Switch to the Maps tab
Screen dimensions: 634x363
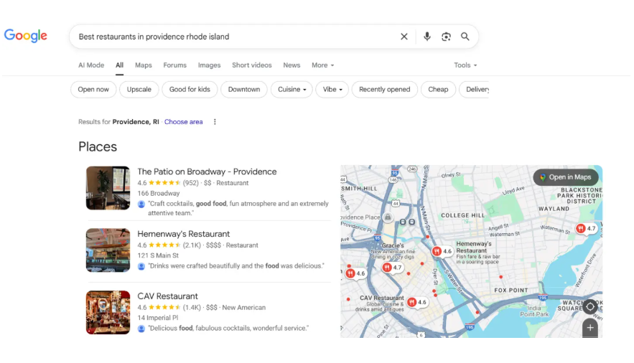point(143,65)
